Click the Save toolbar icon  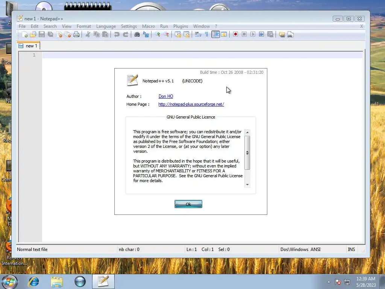42,34
